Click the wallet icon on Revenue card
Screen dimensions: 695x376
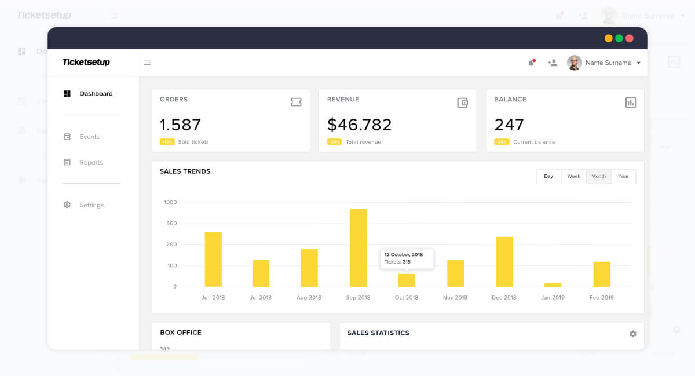463,102
